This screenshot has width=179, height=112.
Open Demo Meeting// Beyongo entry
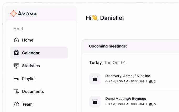click(126, 99)
